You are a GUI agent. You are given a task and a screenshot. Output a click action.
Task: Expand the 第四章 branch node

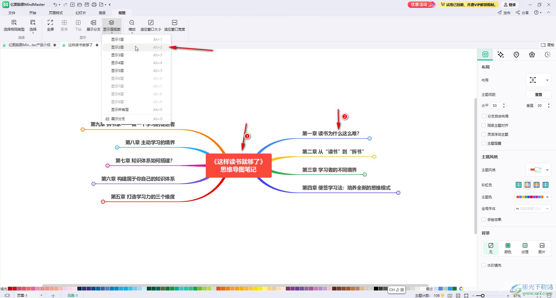pyautogui.click(x=398, y=193)
